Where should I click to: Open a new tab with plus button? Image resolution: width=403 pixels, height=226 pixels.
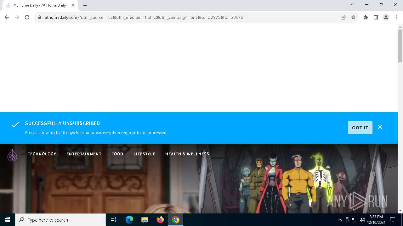[85, 5]
